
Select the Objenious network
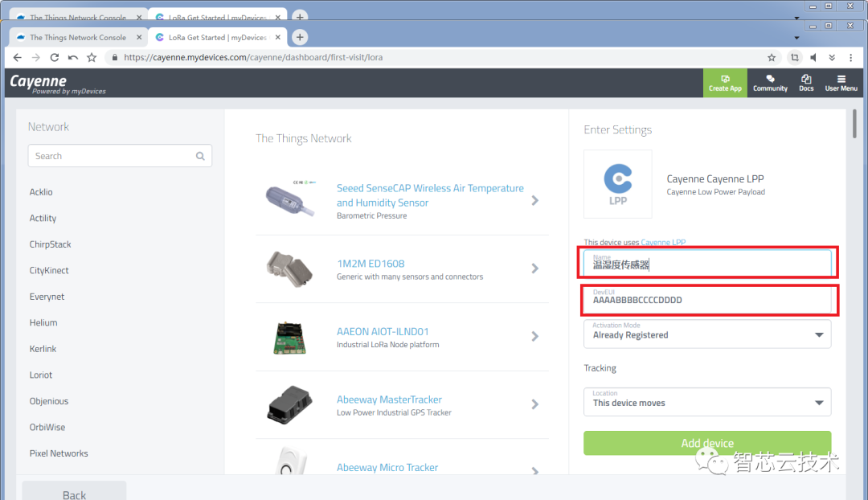[x=49, y=401]
